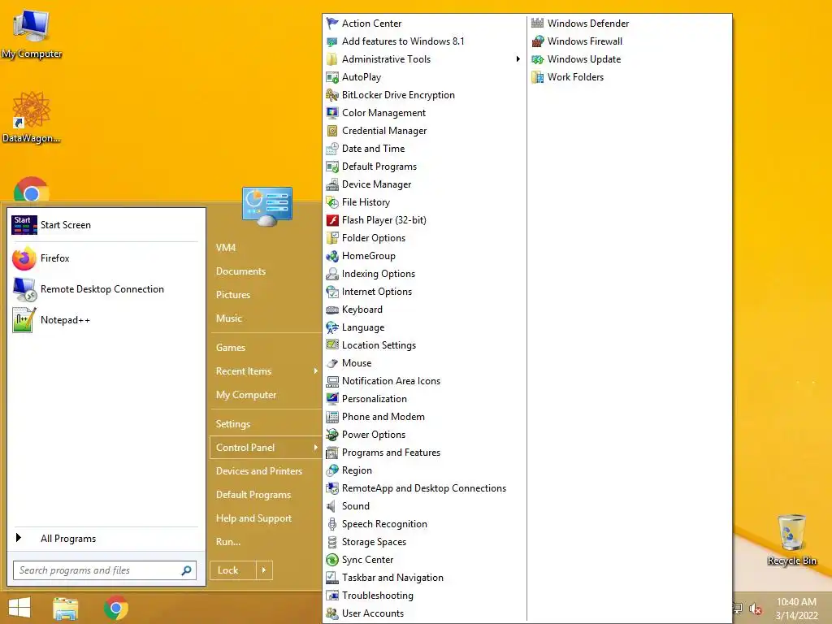The image size is (832, 624).
Task: Open Sound speaker icon
Action: [x=332, y=506]
